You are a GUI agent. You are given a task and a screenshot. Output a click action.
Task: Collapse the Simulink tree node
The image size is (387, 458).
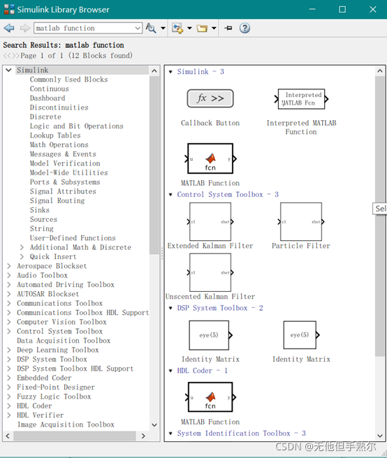tap(9, 70)
